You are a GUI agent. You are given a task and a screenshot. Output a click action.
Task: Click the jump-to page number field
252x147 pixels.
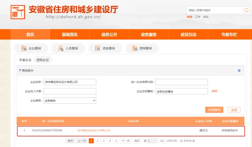tap(152, 141)
